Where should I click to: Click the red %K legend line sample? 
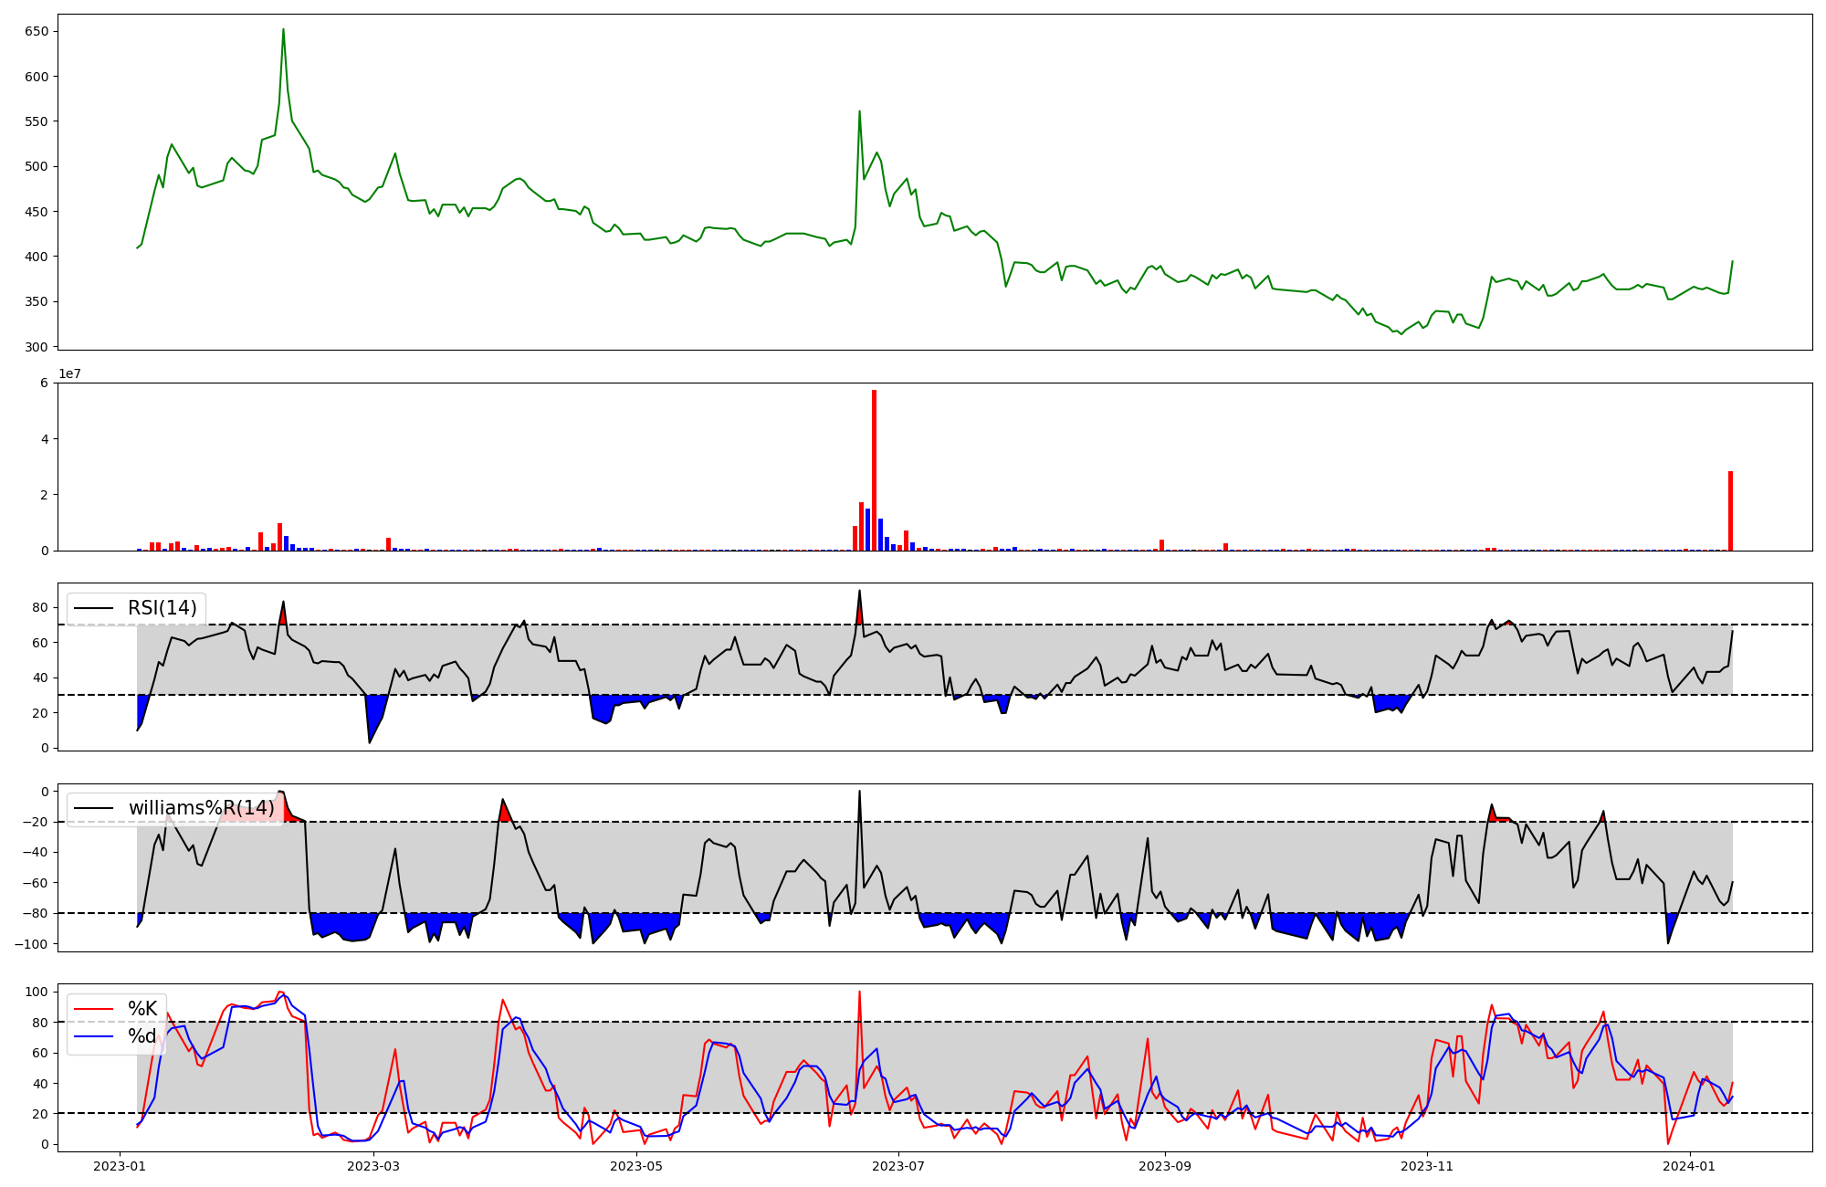click(x=93, y=1009)
